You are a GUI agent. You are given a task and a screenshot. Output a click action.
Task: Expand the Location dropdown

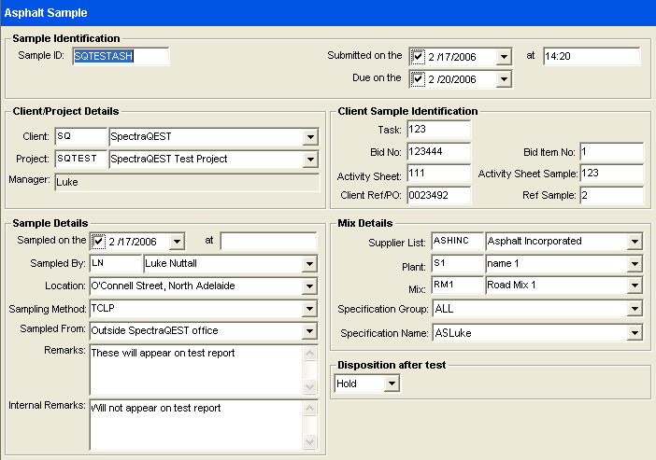click(x=310, y=286)
